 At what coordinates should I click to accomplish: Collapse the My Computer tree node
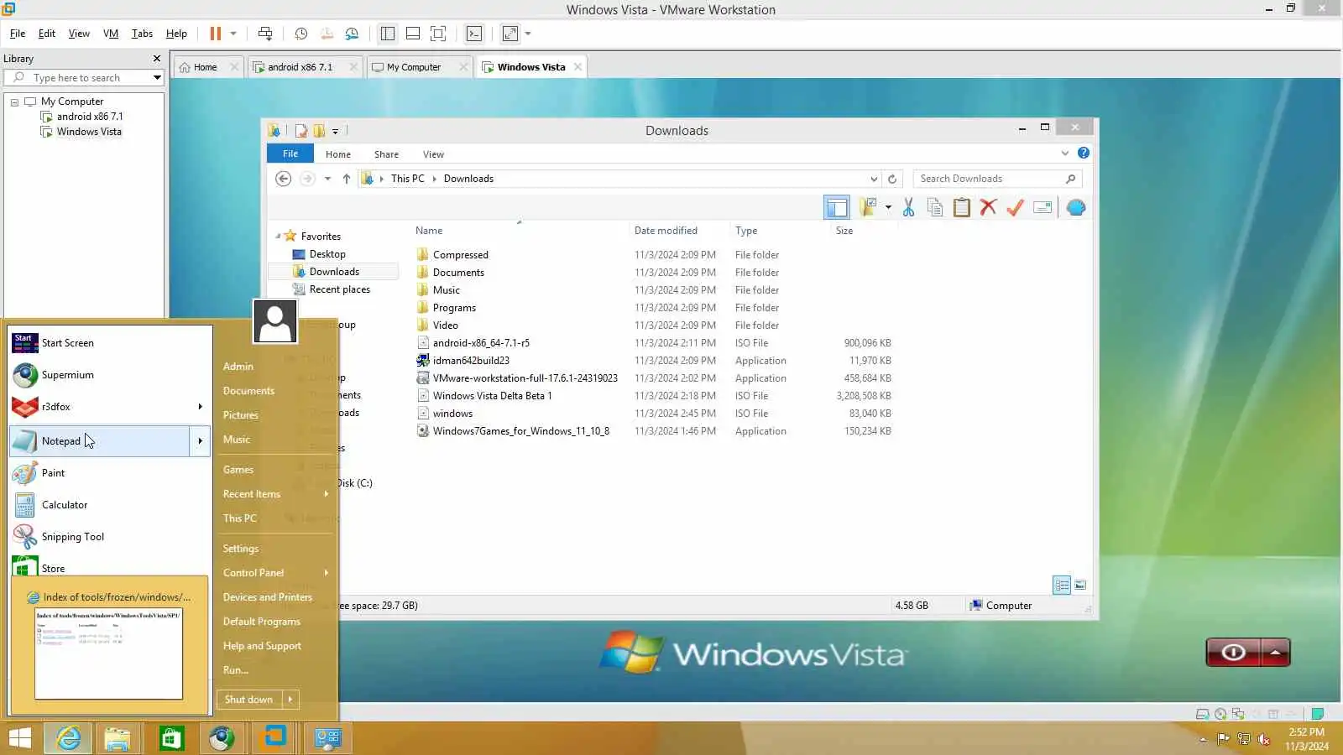14,102
